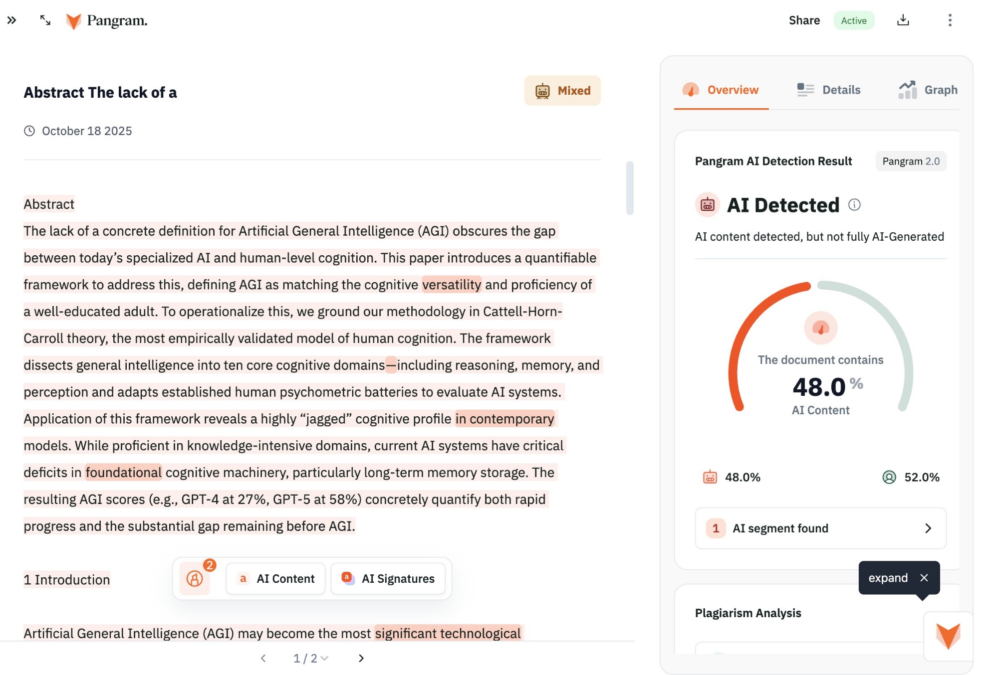Screen dimensions: 998x675
Task: Click the Mixed result badge
Action: [x=562, y=91]
